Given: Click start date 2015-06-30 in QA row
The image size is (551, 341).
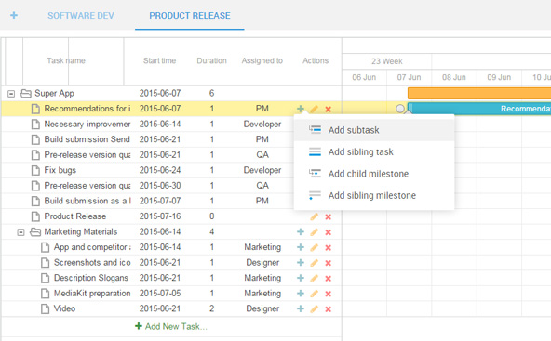Looking at the screenshot, I should pyautogui.click(x=160, y=186).
